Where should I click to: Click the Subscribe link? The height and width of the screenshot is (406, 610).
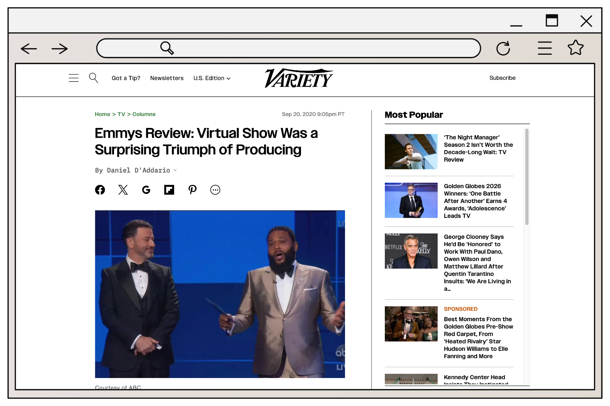502,78
